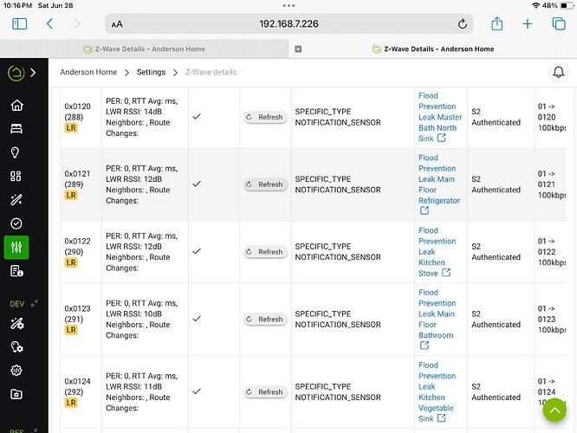Open Safari's AA reader options menu
577x433 pixels.
pyautogui.click(x=117, y=24)
